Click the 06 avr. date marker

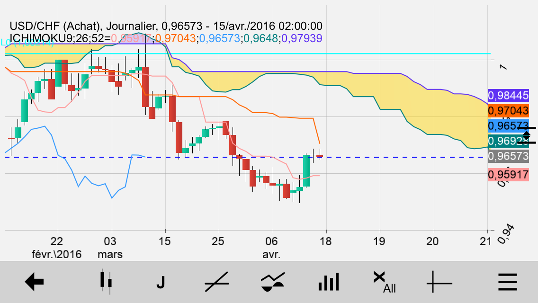(x=271, y=248)
